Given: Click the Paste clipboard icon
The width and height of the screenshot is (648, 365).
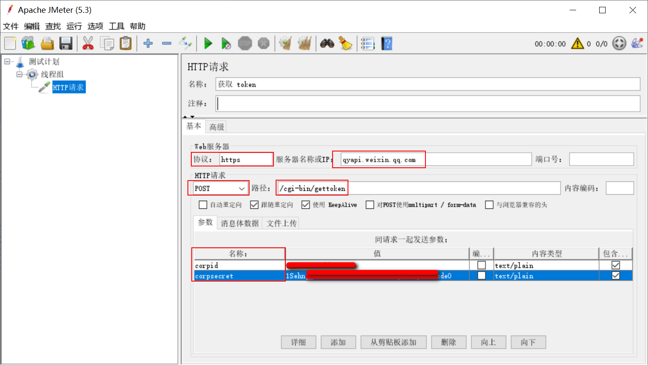Looking at the screenshot, I should click(125, 43).
